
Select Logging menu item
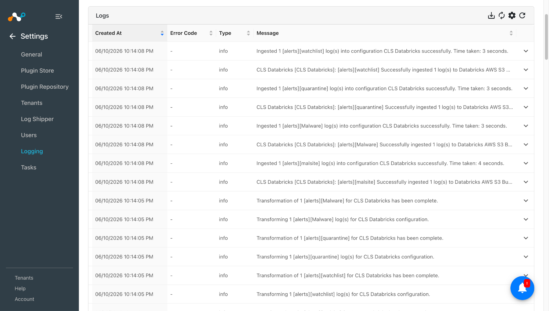pos(32,151)
